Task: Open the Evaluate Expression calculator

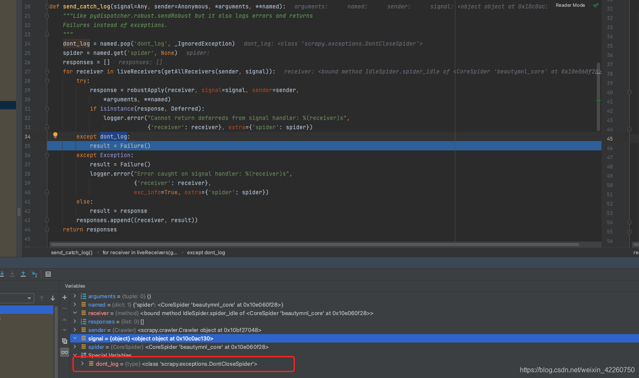Action: (x=48, y=274)
